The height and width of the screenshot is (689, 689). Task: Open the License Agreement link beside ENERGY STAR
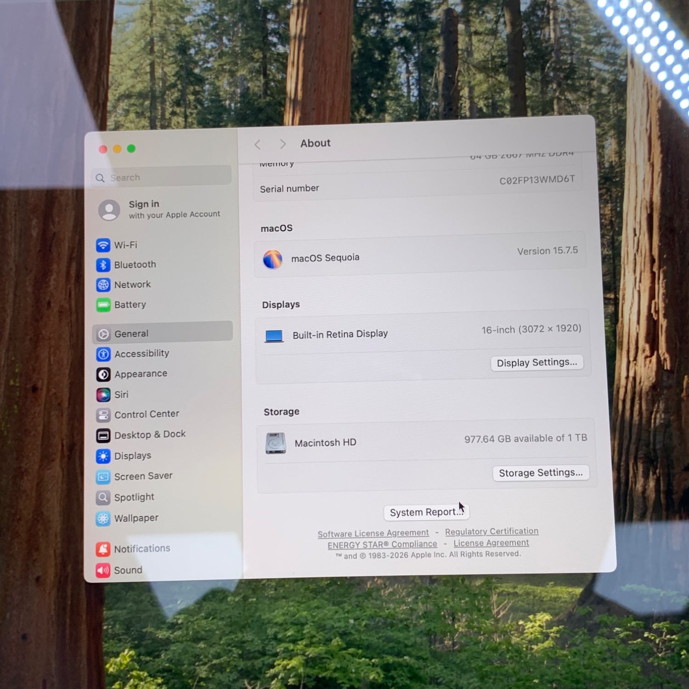point(491,543)
